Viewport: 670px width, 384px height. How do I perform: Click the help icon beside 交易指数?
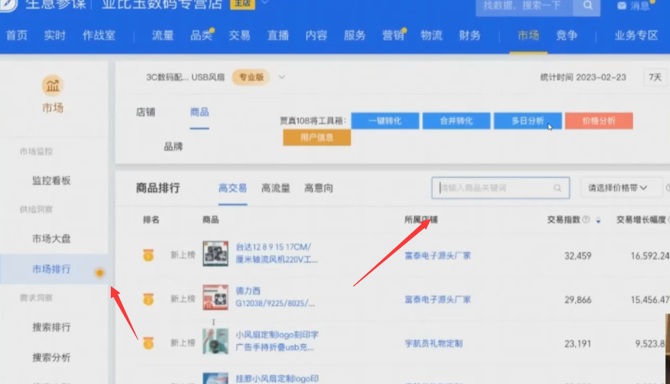point(586,220)
